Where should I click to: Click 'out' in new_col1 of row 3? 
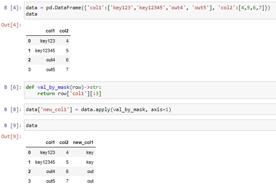click(x=90, y=181)
